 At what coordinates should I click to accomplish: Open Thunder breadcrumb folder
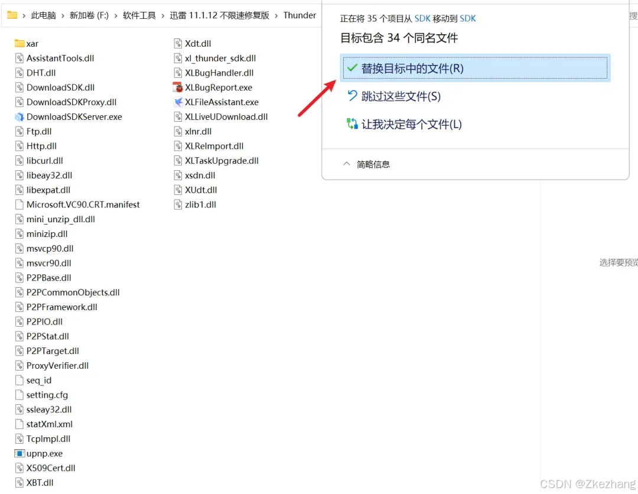300,15
